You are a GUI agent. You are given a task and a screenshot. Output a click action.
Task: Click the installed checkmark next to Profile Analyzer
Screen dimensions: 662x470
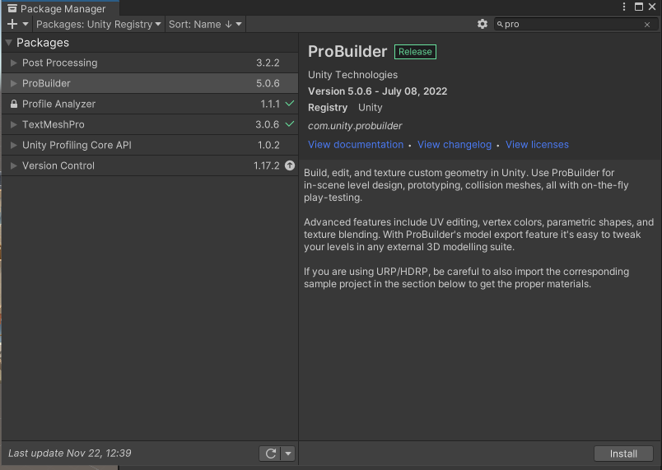tap(290, 104)
